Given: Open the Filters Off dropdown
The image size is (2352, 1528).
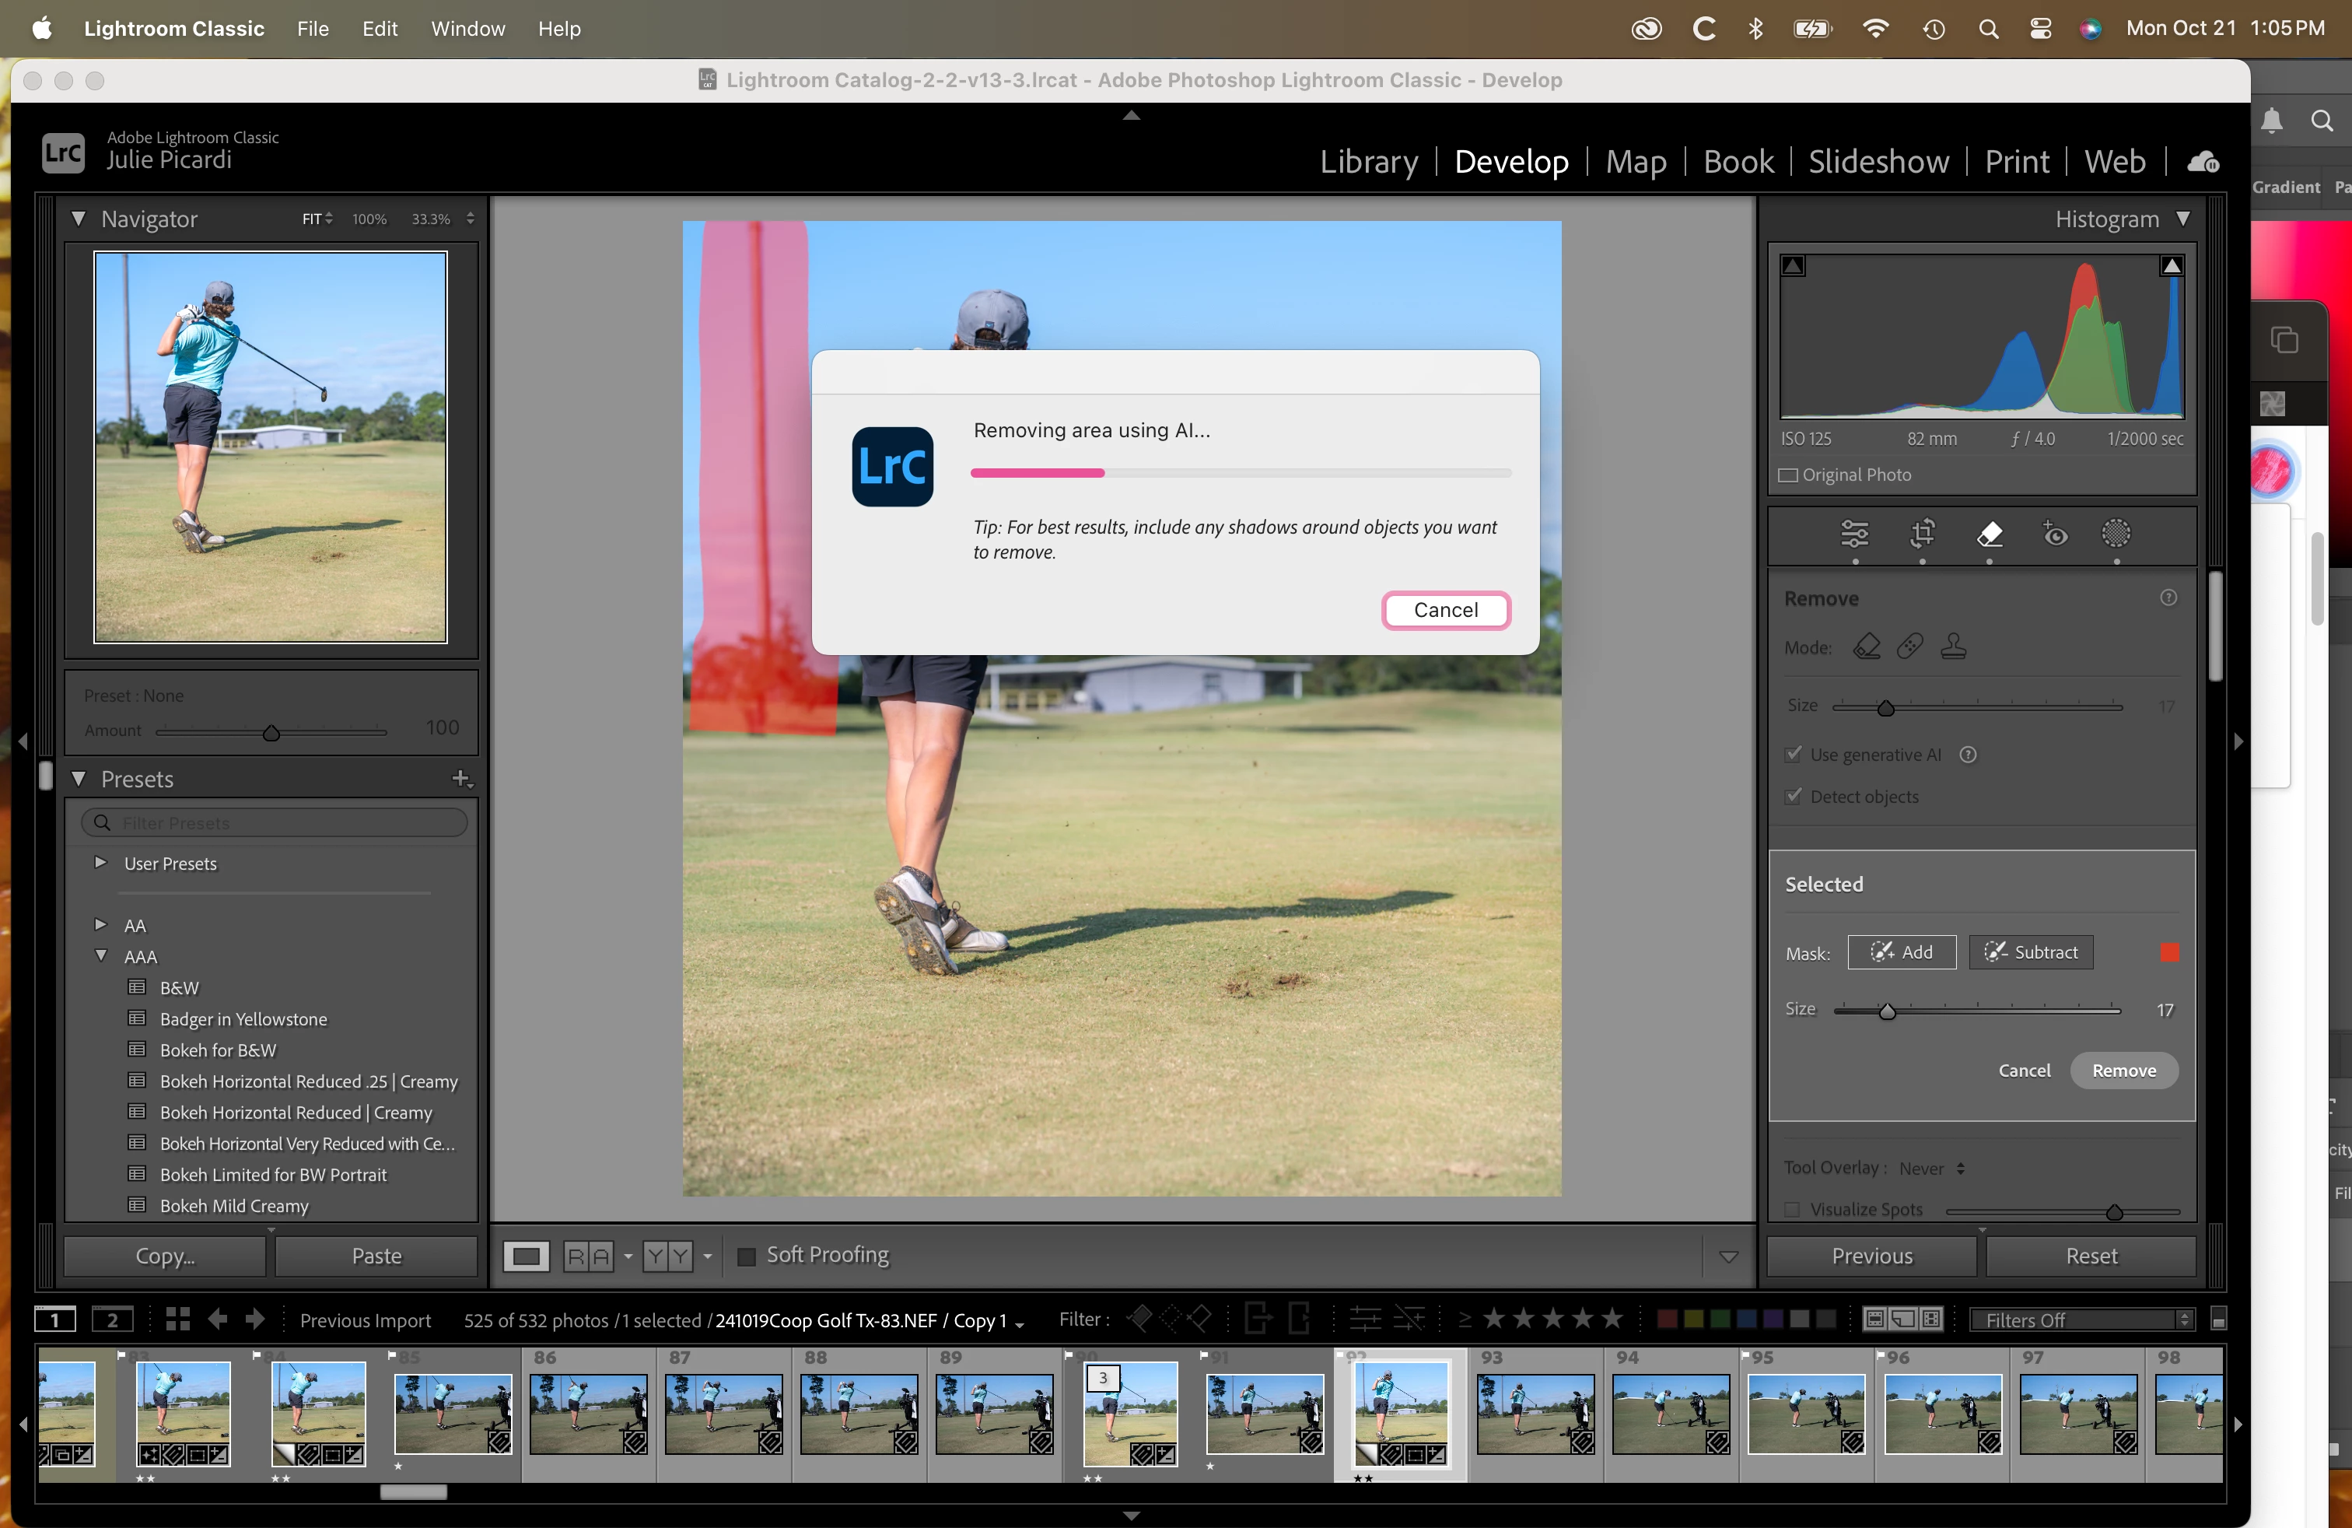Looking at the screenshot, I should pyautogui.click(x=2081, y=1319).
